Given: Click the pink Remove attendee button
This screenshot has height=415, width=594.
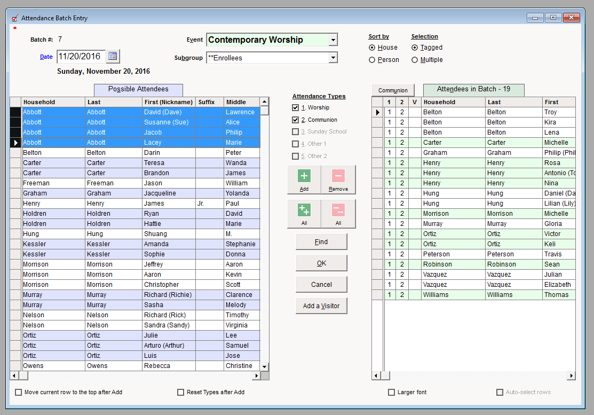Looking at the screenshot, I should click(338, 179).
